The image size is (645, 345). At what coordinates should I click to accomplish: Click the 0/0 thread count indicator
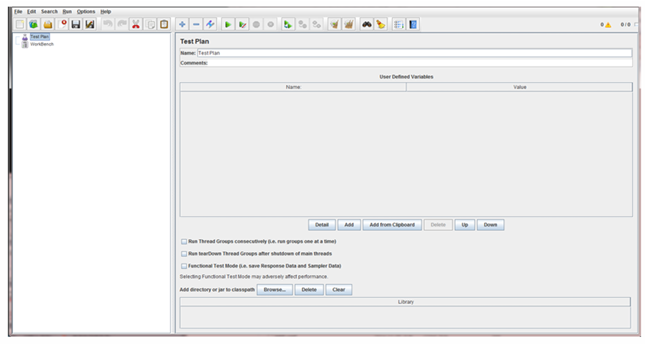tap(625, 25)
